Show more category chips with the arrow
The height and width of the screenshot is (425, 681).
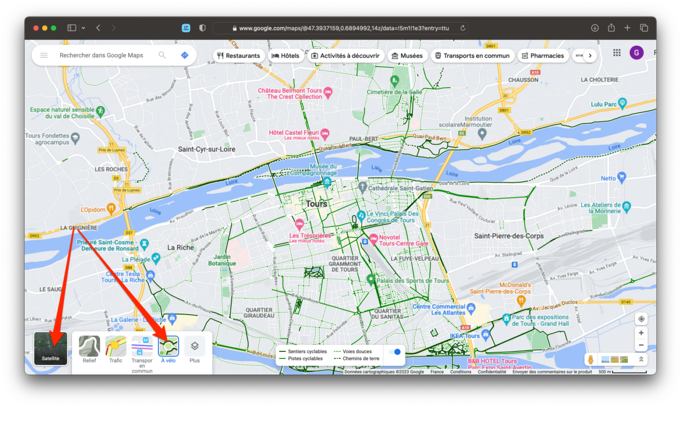(590, 56)
